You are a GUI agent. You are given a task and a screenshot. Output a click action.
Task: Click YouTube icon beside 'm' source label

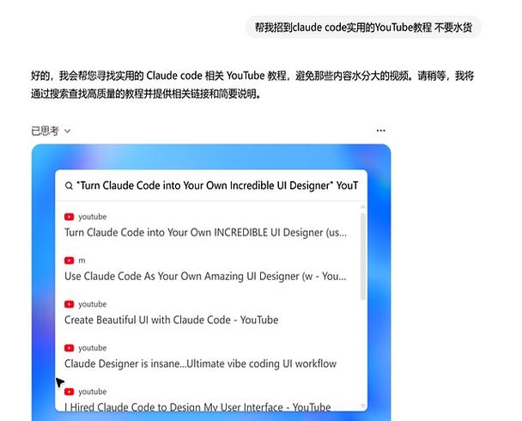(x=69, y=260)
